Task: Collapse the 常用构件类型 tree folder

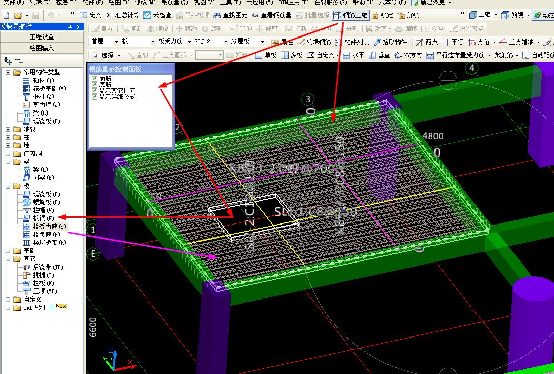Action: (8, 72)
